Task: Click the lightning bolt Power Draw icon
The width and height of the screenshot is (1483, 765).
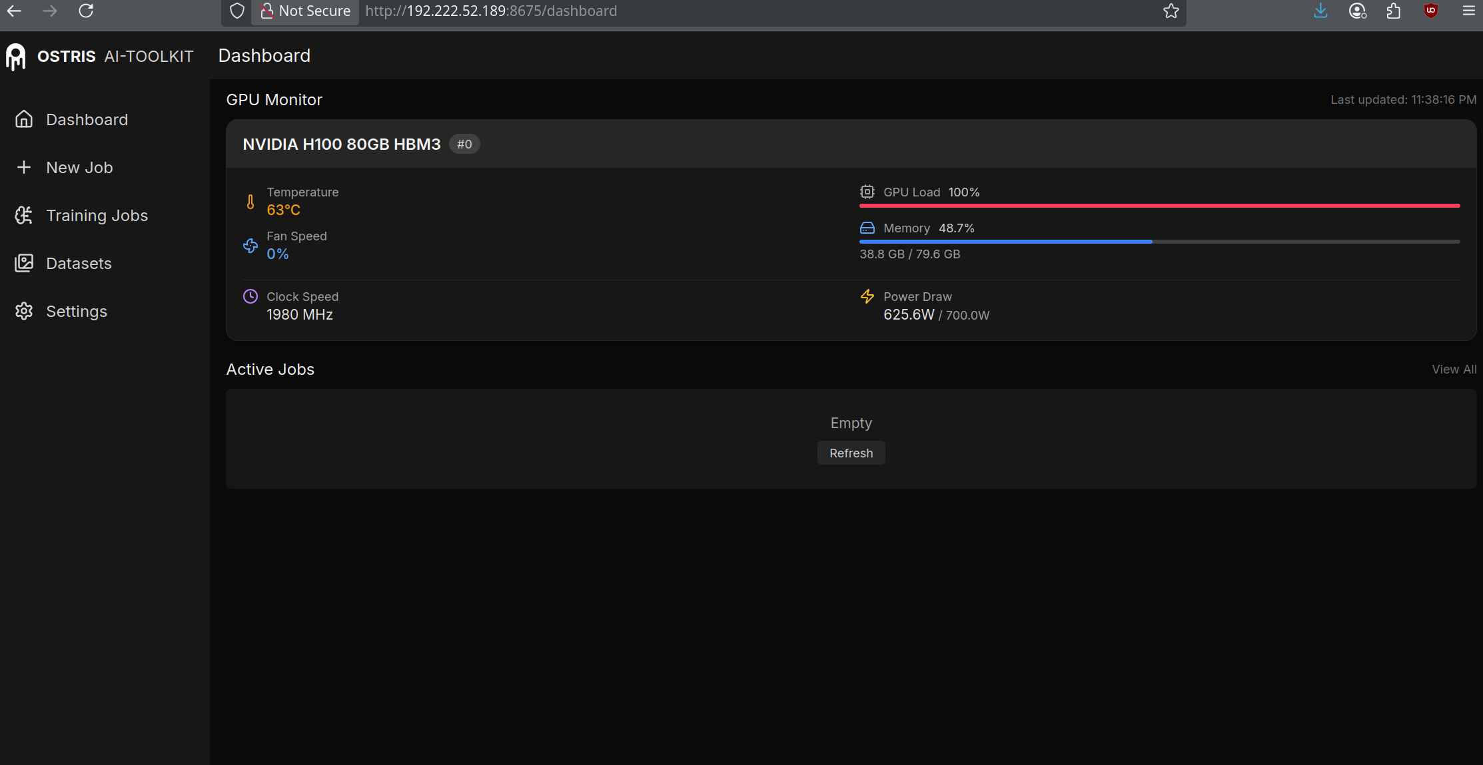Action: point(867,296)
